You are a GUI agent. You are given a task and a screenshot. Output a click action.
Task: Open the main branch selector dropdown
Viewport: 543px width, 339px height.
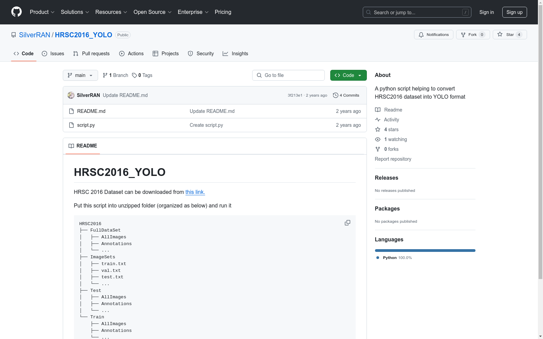[80, 75]
